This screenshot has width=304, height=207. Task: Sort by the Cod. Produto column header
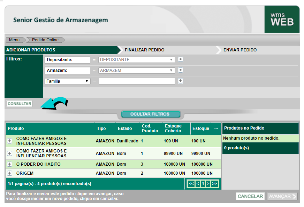[x=151, y=129]
